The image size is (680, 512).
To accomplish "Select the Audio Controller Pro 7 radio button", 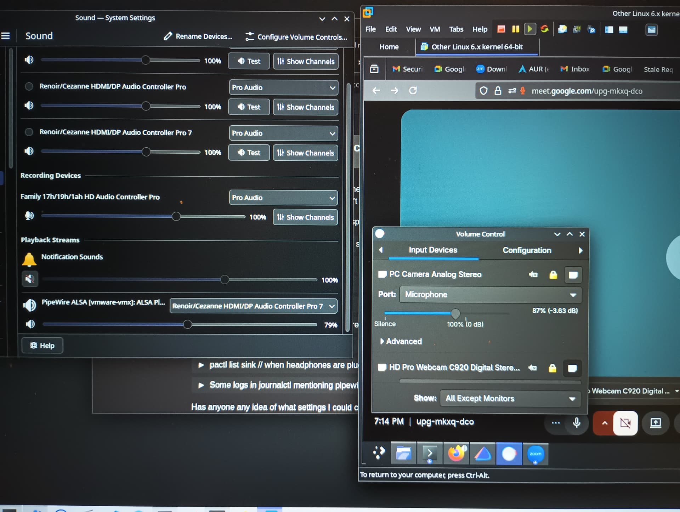I will [29, 132].
